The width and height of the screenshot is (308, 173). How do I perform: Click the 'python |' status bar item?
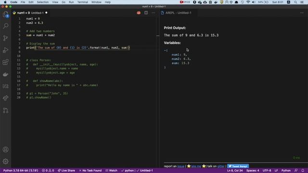128,171
